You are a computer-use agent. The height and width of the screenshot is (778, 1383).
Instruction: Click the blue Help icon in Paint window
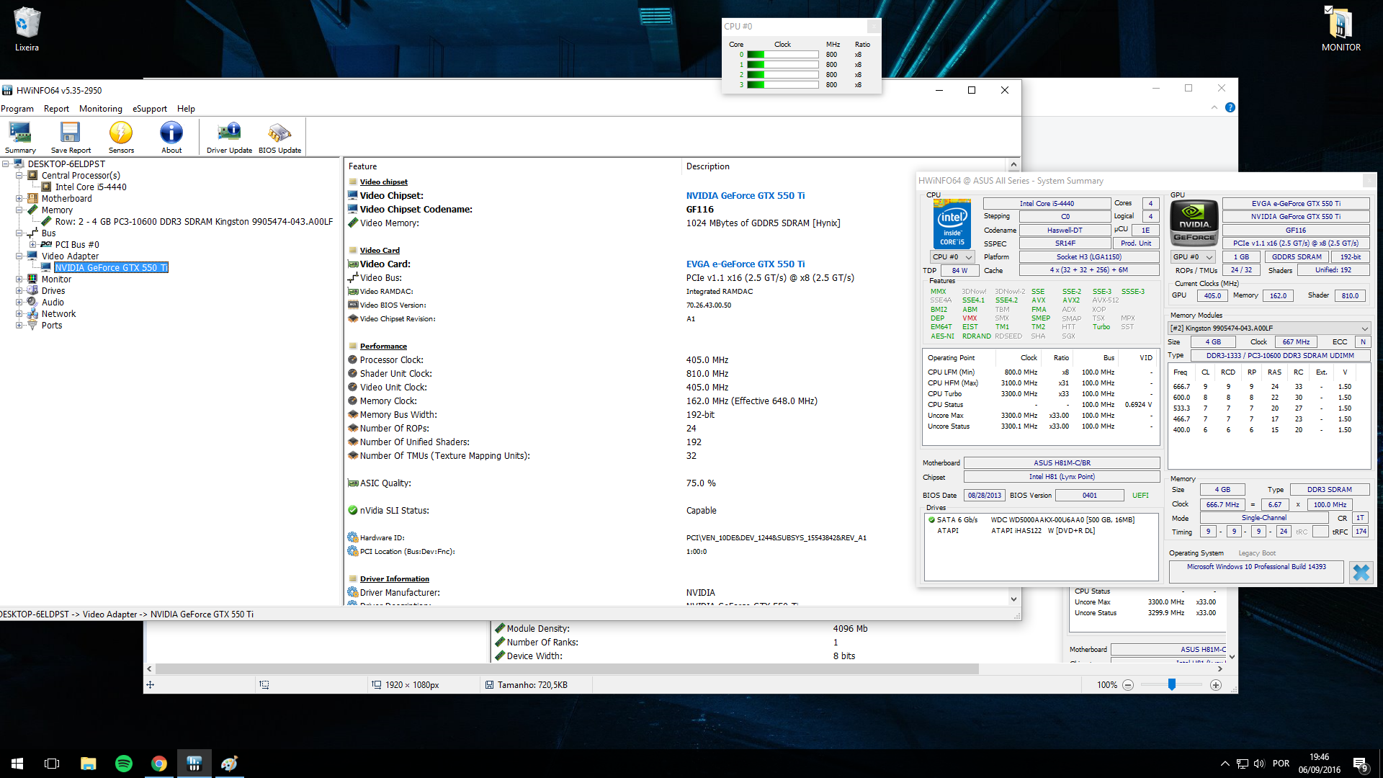tap(1230, 107)
